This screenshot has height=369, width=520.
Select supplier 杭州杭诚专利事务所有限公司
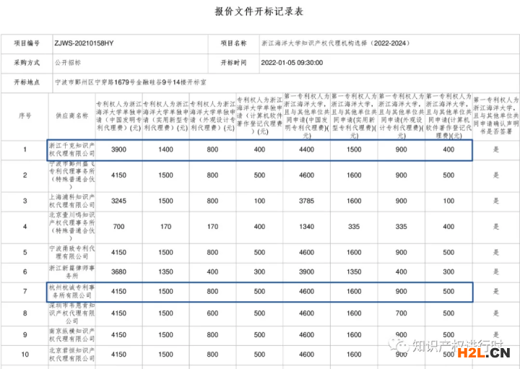click(72, 292)
